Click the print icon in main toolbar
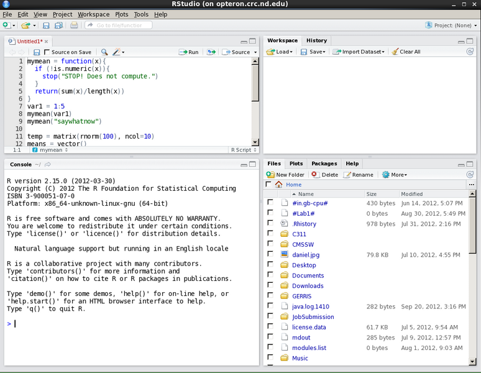Image resolution: width=481 pixels, height=373 pixels. click(74, 25)
